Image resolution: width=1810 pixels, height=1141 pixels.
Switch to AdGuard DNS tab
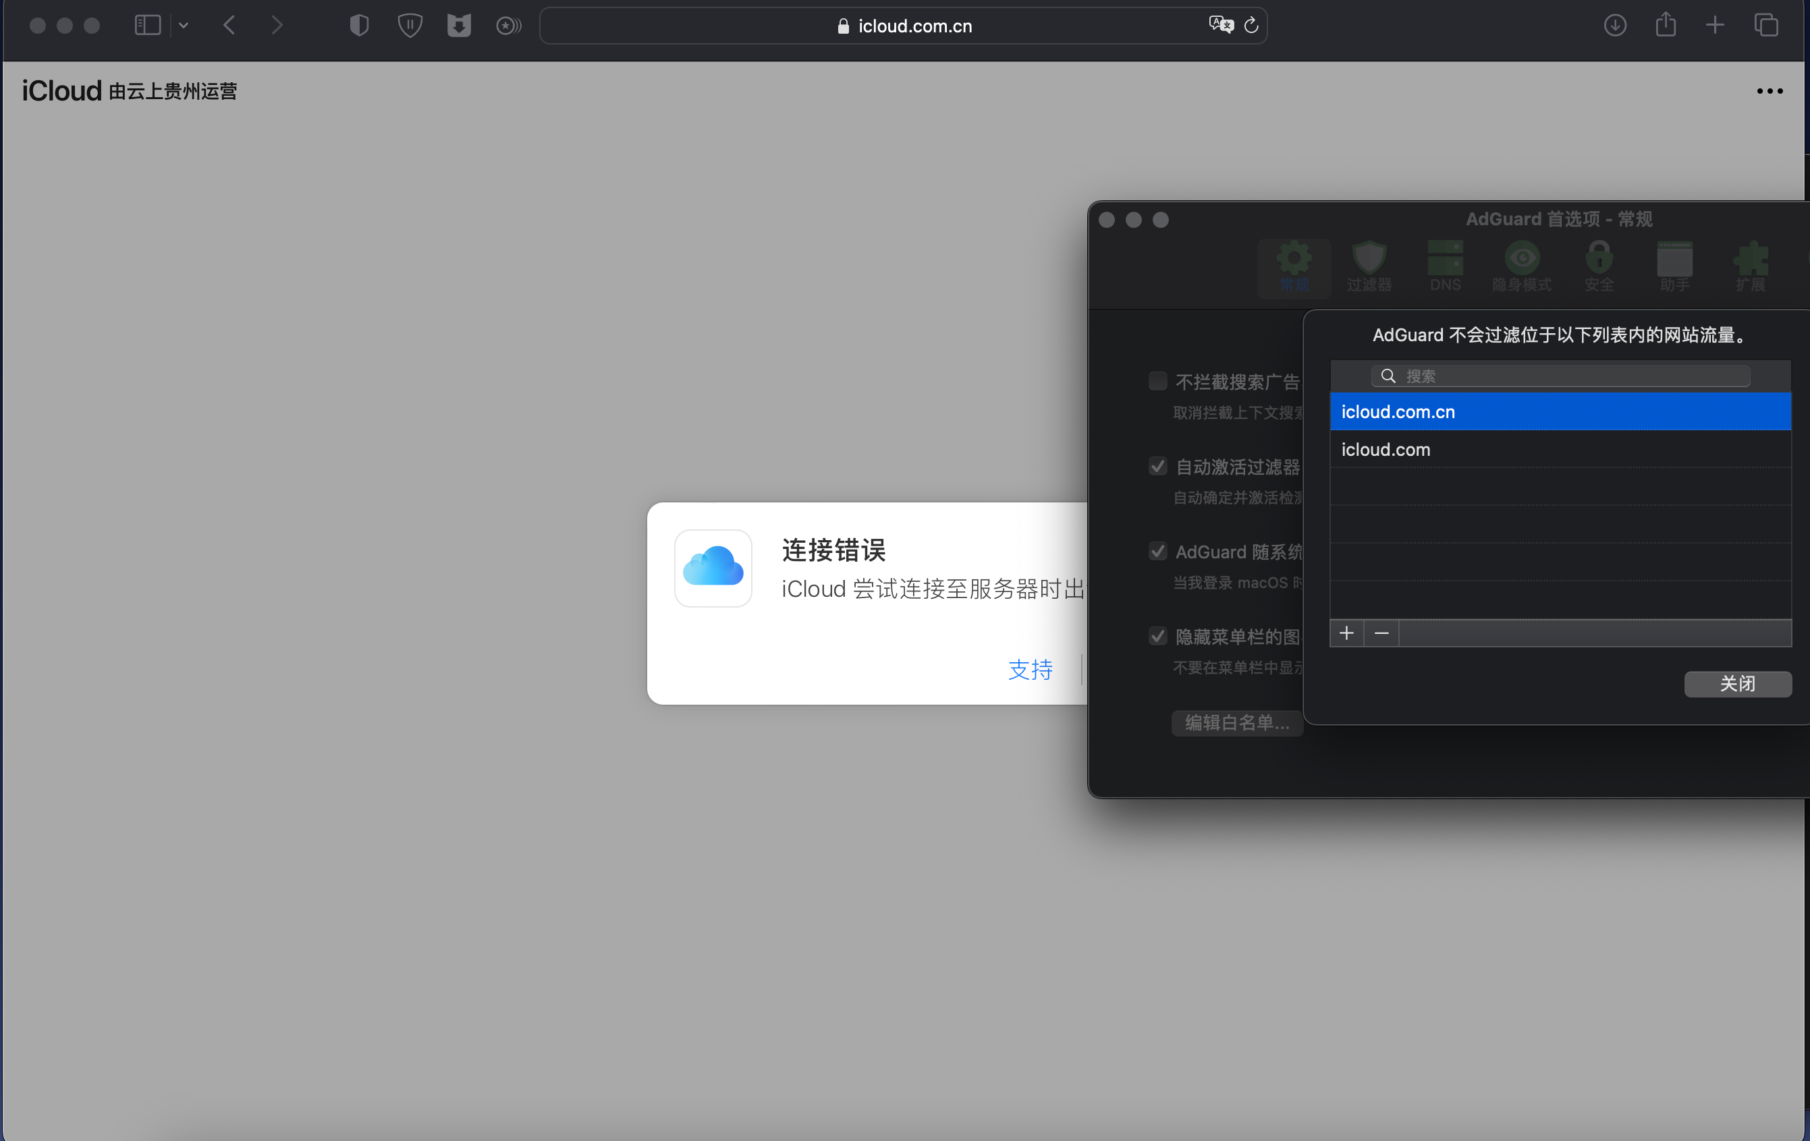click(1446, 268)
